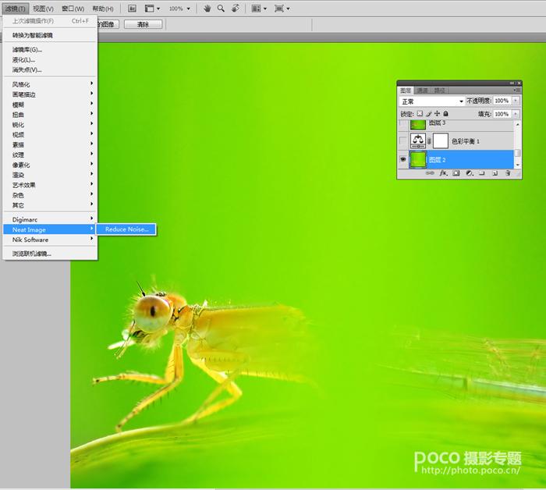Switch to the channels tab in panel
The width and height of the screenshot is (546, 490).
[x=421, y=91]
